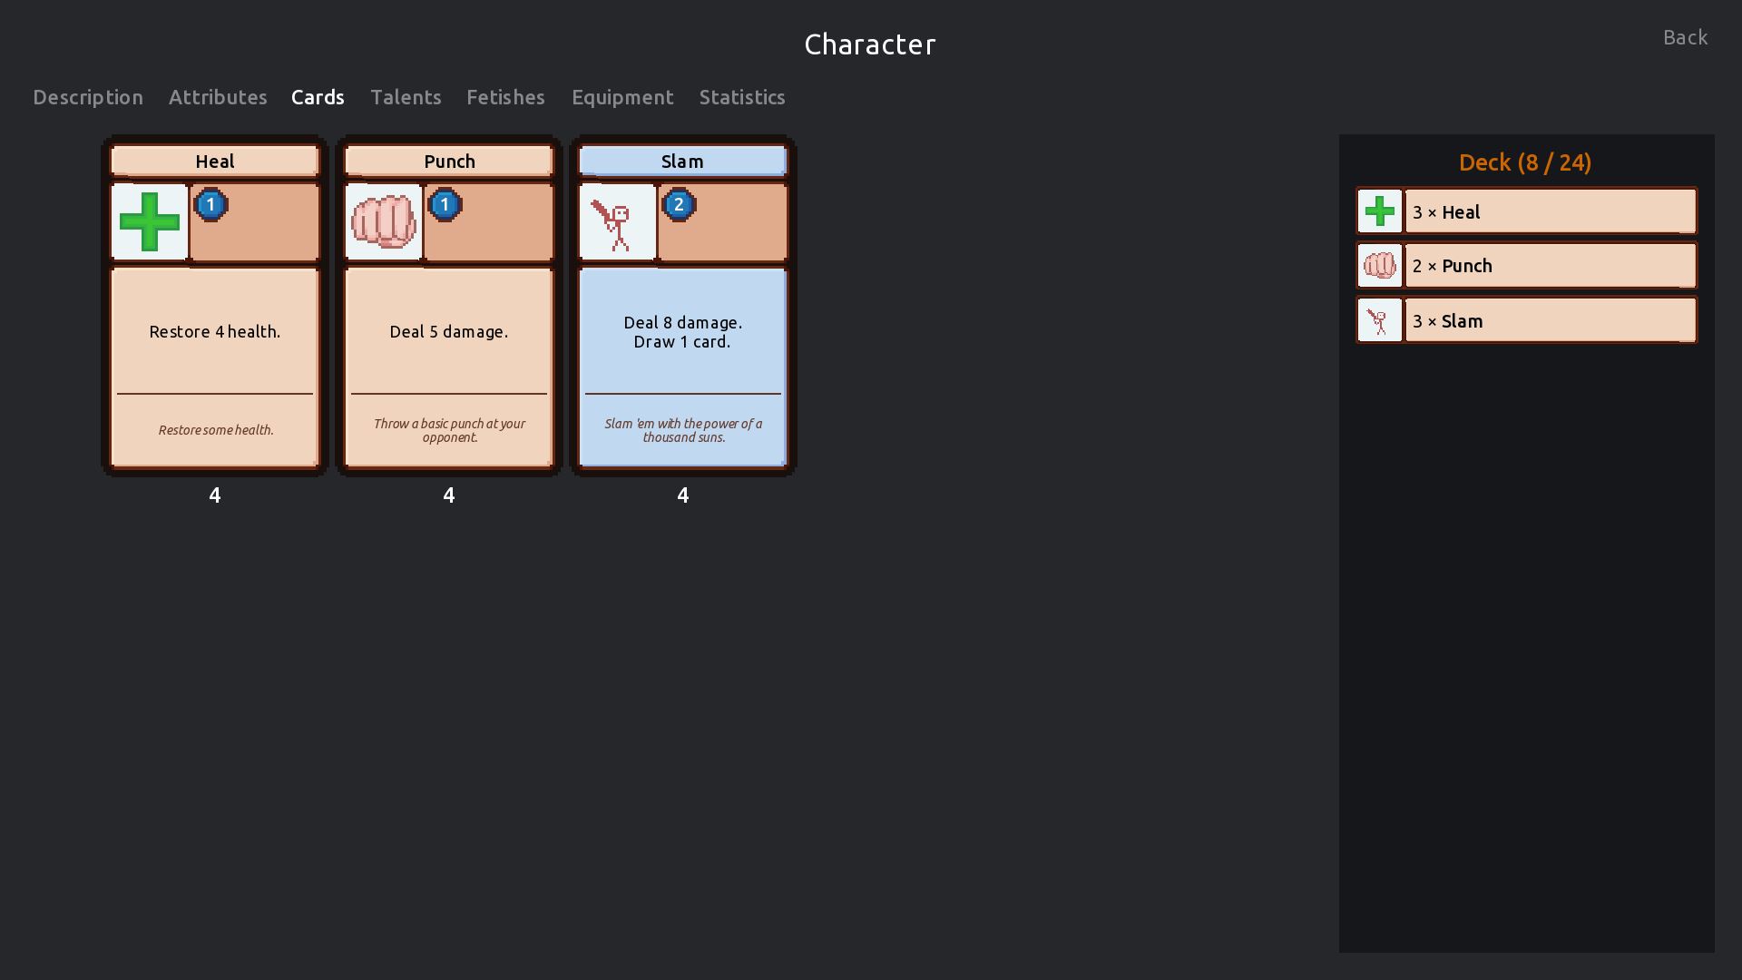Select the 2 × Punch deck entry

coord(1550,266)
